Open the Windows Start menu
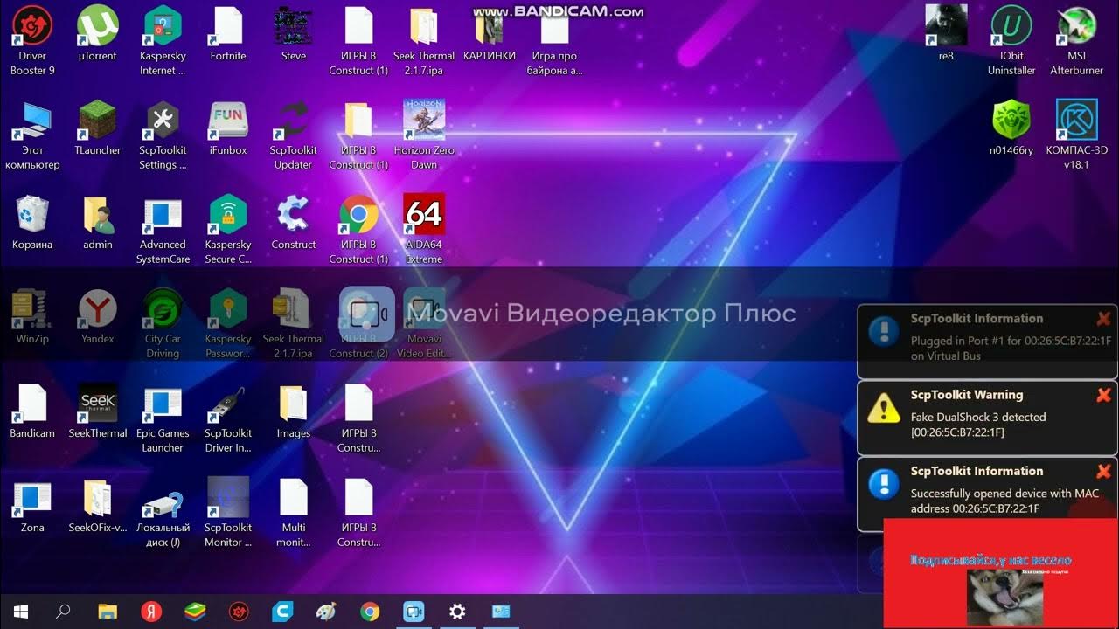This screenshot has width=1119, height=629. click(20, 612)
